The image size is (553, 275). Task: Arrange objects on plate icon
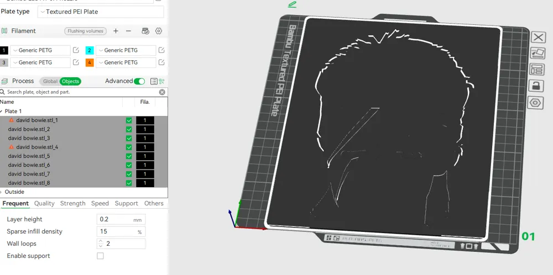pyautogui.click(x=537, y=70)
